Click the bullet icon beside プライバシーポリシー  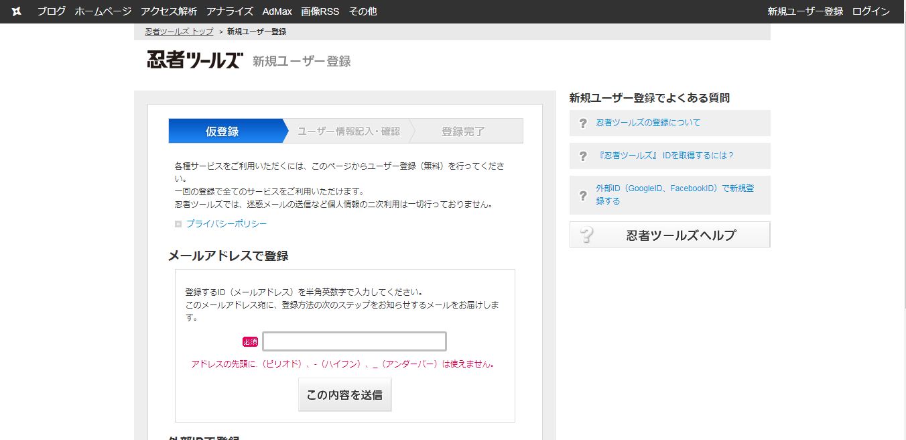click(x=178, y=224)
